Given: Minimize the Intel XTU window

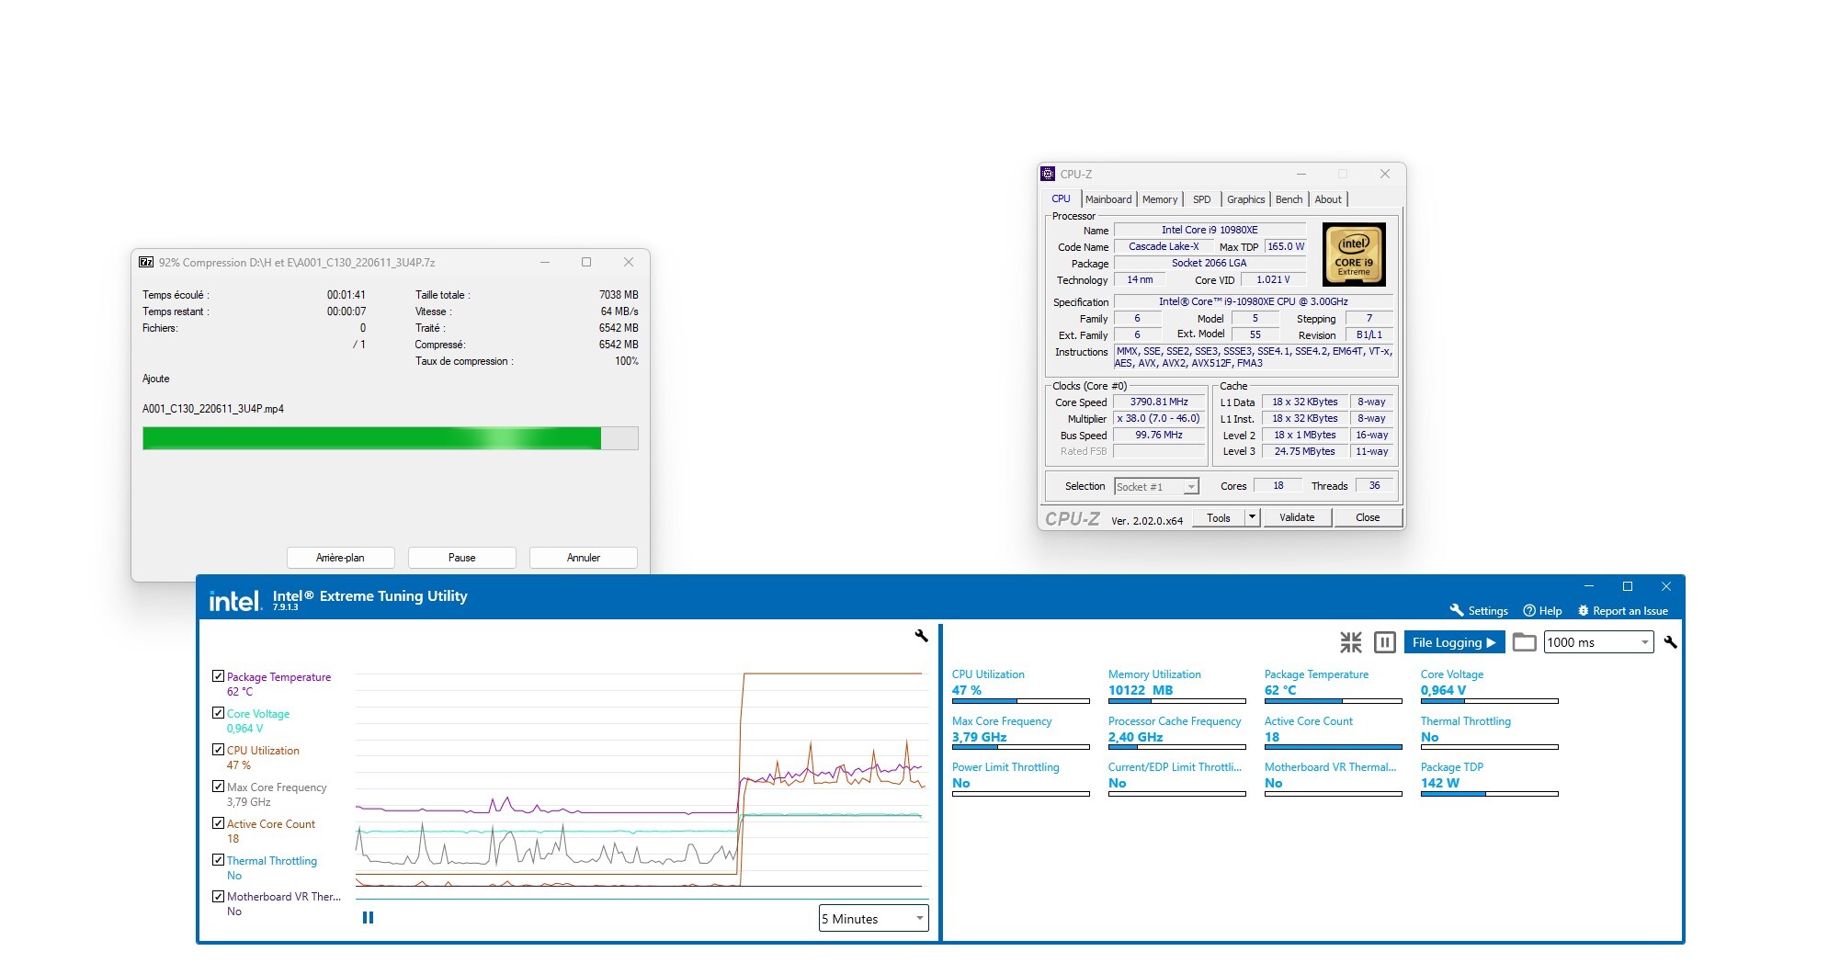Looking at the screenshot, I should [x=1589, y=586].
